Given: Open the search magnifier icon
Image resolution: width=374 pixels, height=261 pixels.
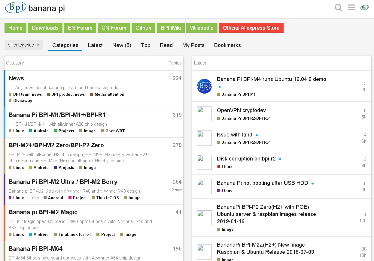Looking at the screenshot, I should click(x=339, y=8).
